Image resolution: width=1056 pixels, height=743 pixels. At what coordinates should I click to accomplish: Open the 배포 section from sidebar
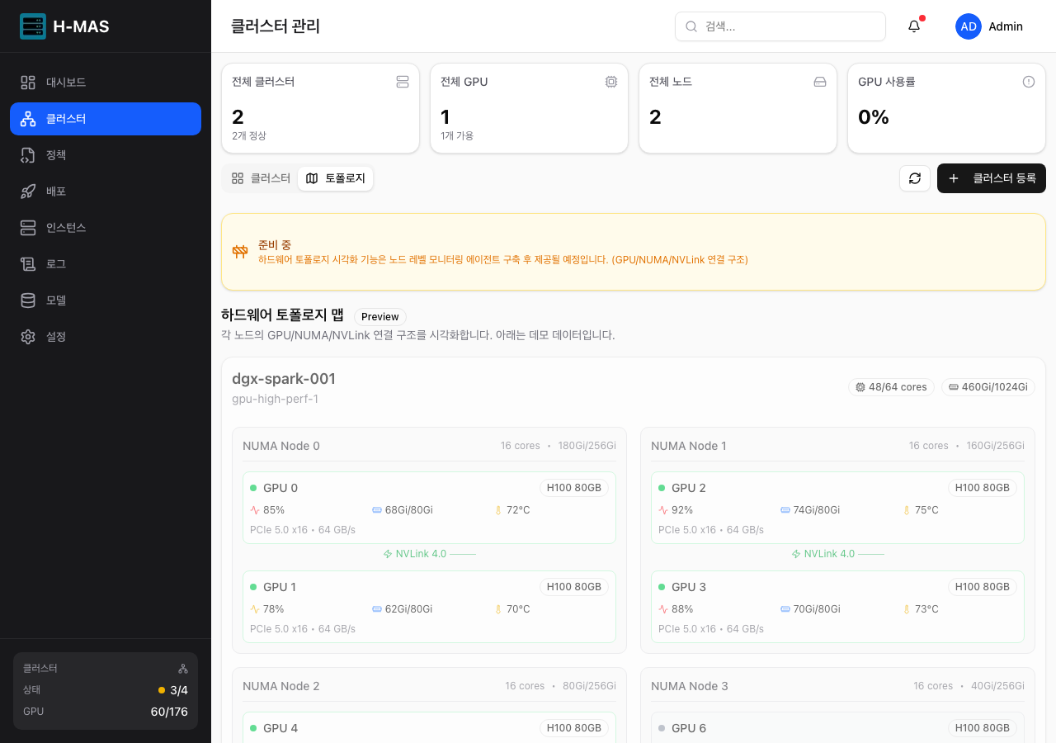[27, 191]
